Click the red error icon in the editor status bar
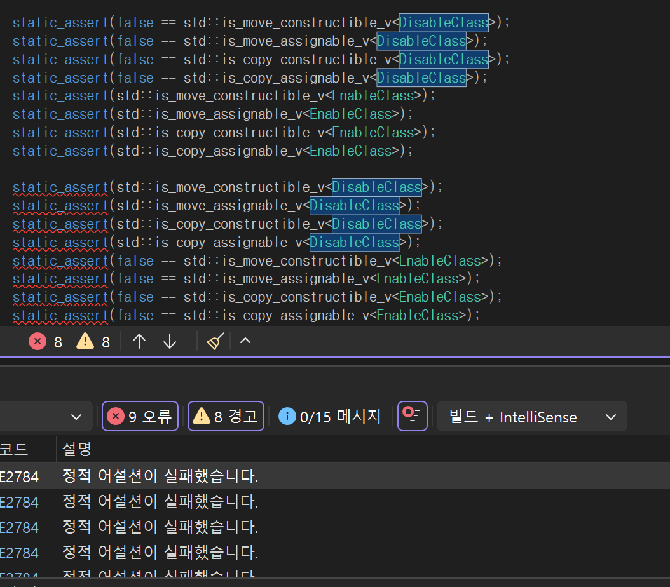670x587 pixels. point(38,341)
